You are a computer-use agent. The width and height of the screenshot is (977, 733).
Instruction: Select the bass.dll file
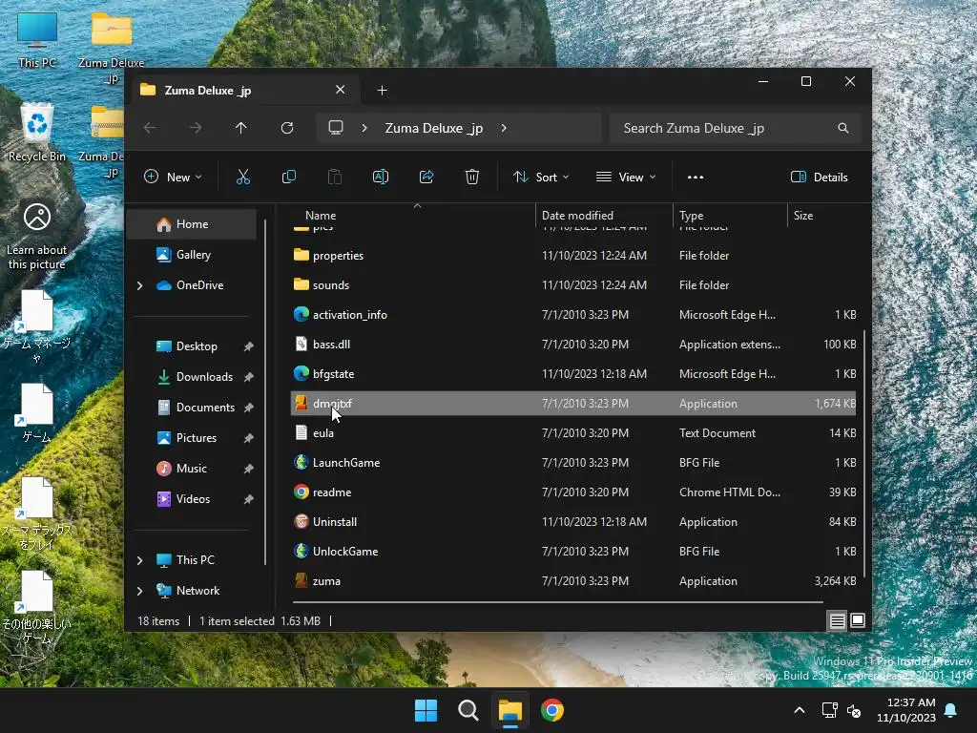(573, 344)
